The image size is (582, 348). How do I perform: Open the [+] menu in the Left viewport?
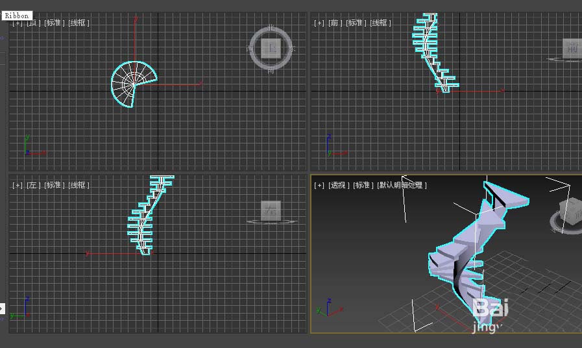pos(16,185)
